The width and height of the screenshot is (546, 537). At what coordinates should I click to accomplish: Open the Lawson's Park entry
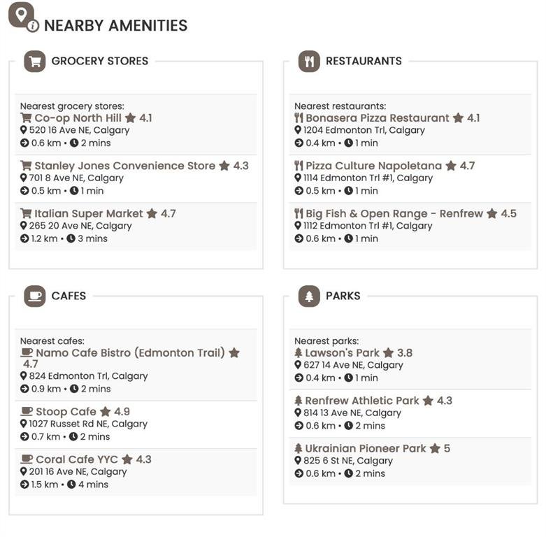(342, 353)
